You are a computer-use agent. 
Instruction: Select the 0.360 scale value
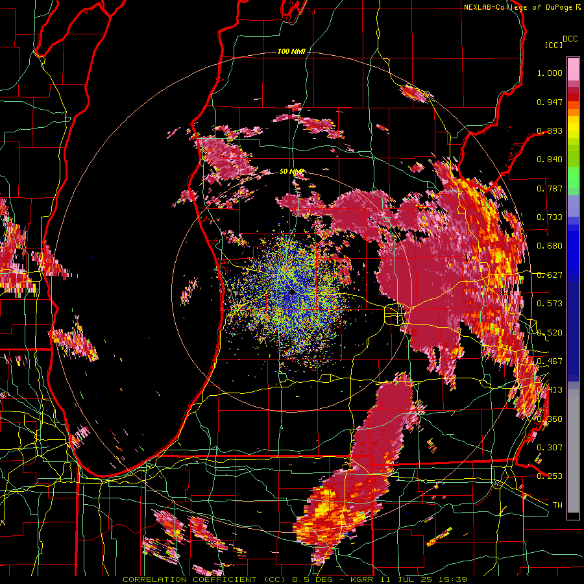point(550,419)
